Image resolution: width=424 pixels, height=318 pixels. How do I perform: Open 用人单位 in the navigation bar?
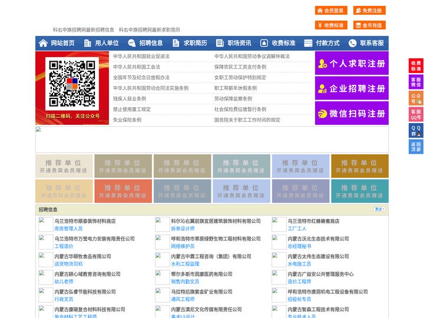click(x=107, y=43)
